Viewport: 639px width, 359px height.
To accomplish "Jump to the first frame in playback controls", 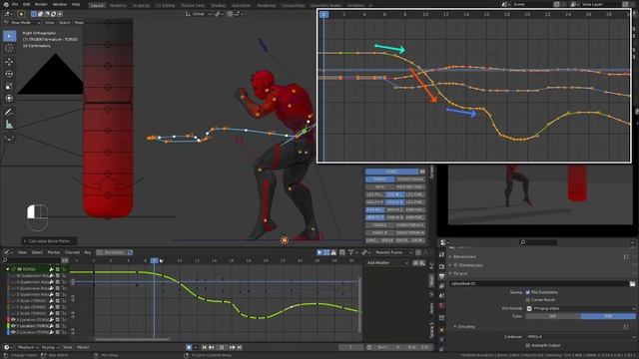I will tap(204, 347).
